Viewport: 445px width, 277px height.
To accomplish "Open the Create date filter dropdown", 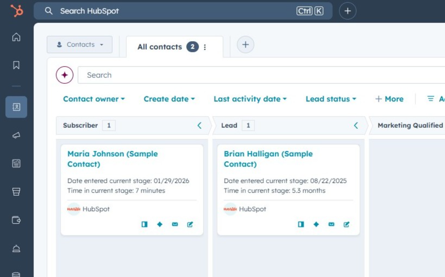I will pos(169,99).
